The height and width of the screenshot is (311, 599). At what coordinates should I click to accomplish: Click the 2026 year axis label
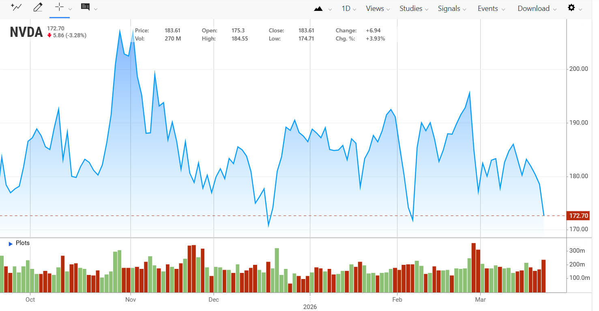tap(310, 307)
